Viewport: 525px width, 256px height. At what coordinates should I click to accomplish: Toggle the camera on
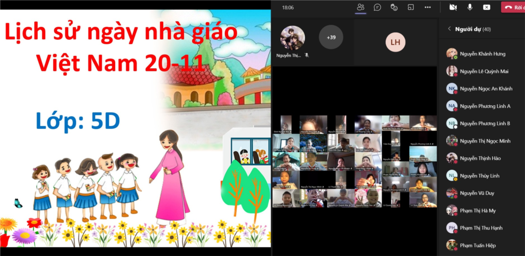coord(453,7)
